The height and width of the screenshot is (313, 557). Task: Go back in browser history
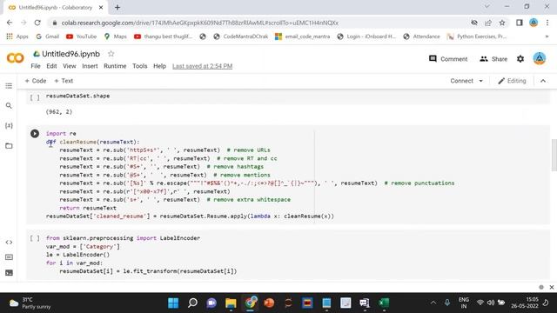10,23
